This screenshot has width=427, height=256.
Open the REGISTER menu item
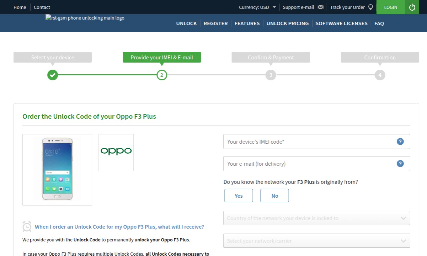coord(216,23)
